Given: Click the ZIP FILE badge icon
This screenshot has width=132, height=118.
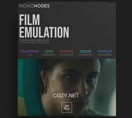Looking at the screenshot, I should tap(67, 107).
